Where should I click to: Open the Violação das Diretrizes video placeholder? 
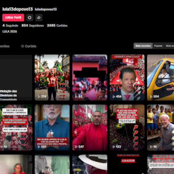16,77
